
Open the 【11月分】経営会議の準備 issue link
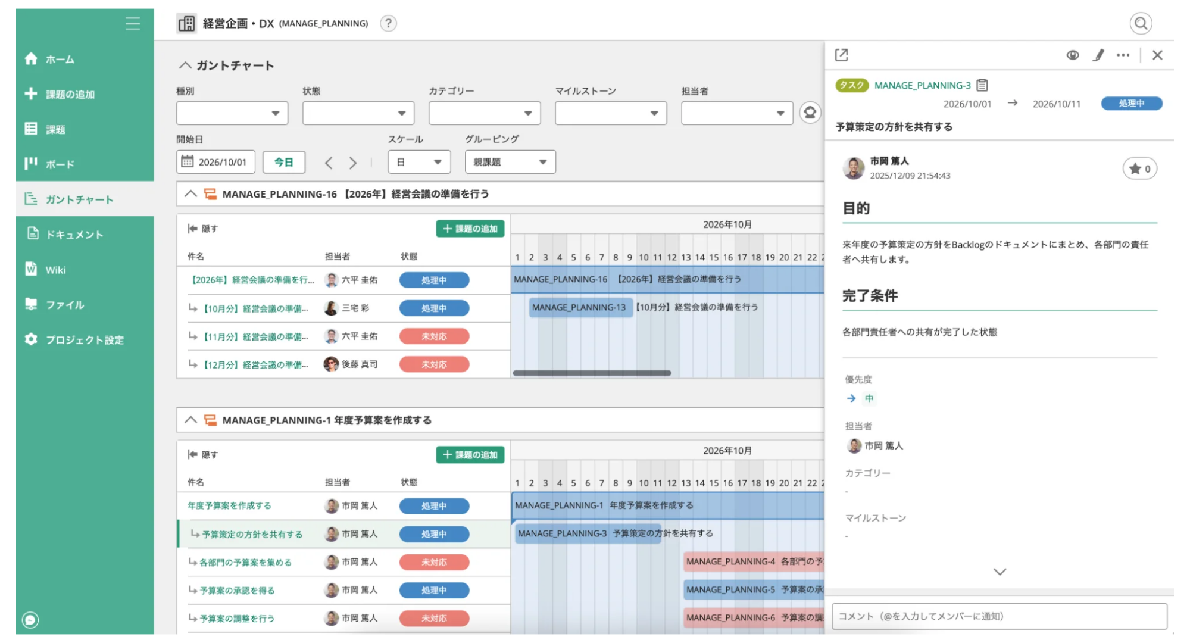tap(255, 336)
